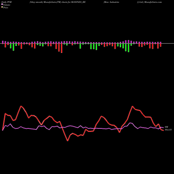Click the 'Daily PVM' title text
This screenshot has height=174, width=174.
pos(7,2)
